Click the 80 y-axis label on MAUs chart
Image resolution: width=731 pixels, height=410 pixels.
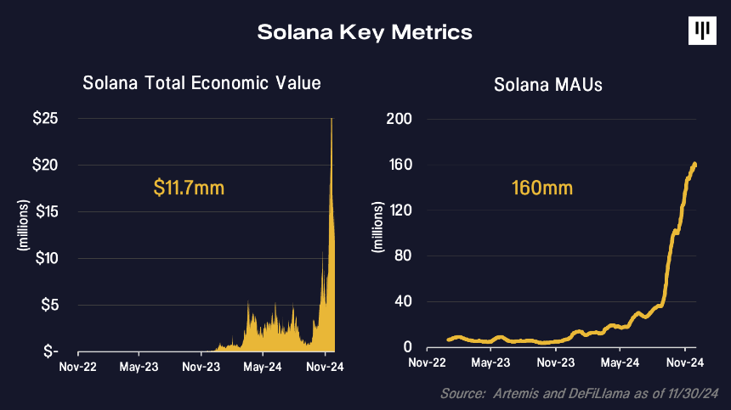pyautogui.click(x=403, y=256)
